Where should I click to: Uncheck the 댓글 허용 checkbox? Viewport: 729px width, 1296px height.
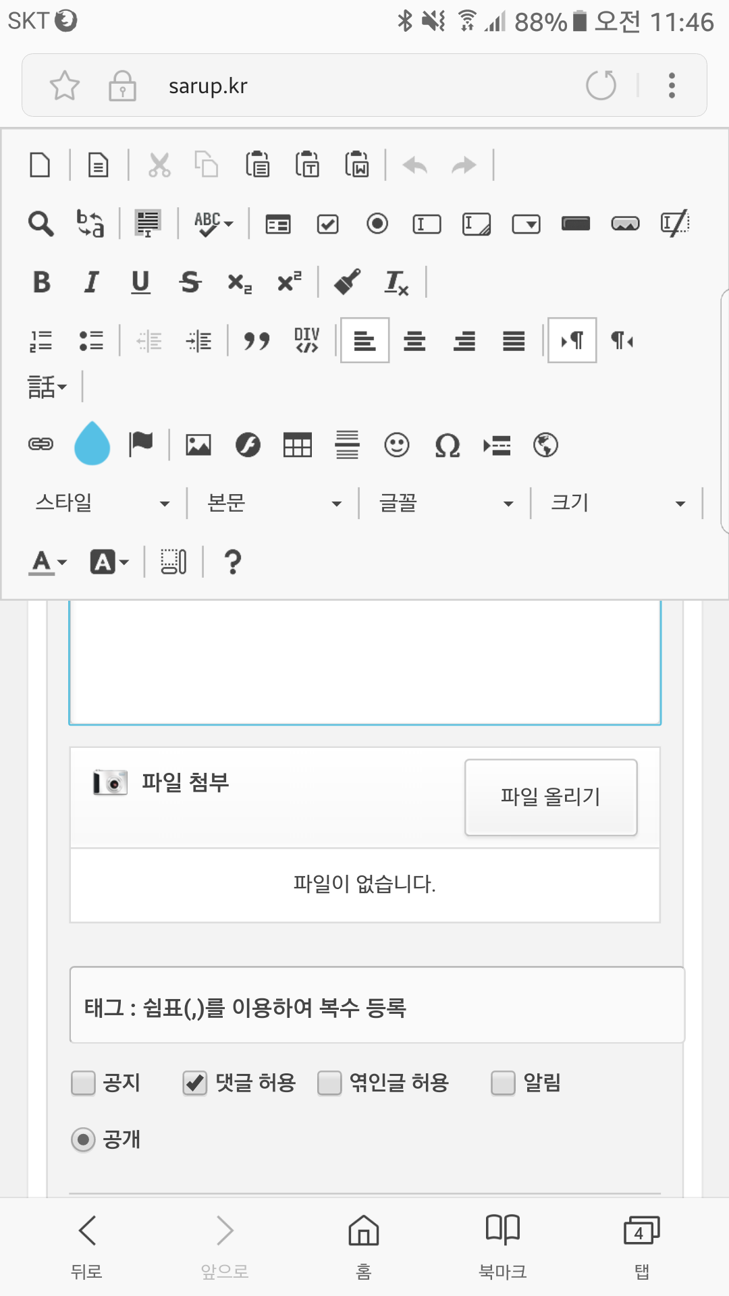[x=195, y=1083]
